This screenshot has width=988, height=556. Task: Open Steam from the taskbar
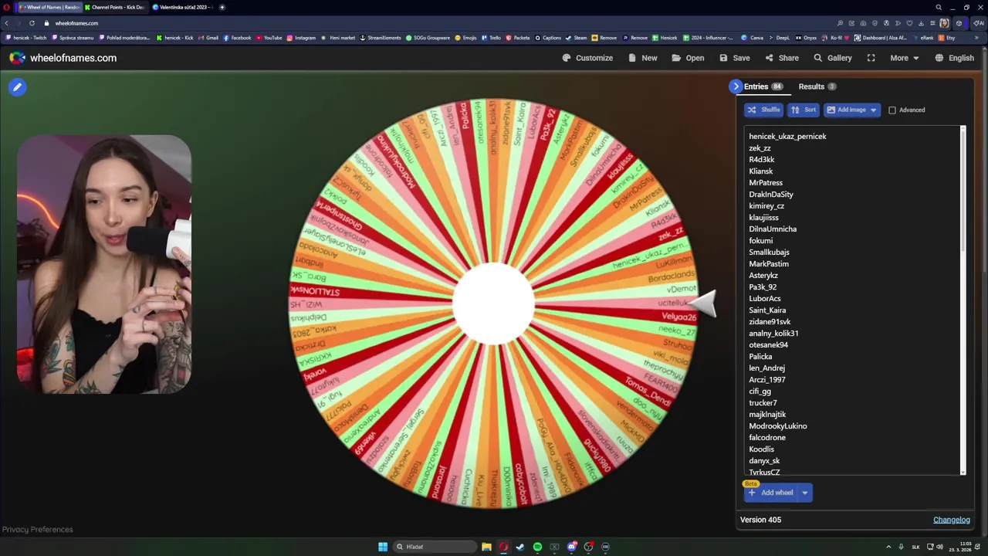[x=520, y=547]
